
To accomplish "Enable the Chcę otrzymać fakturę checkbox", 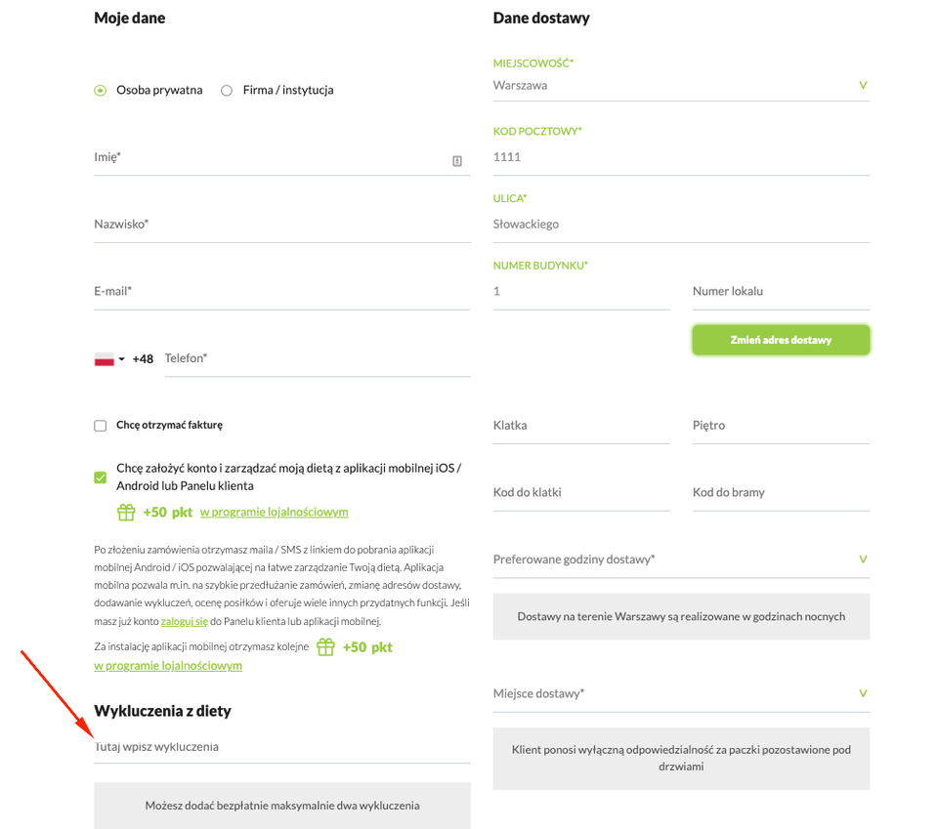I will coord(101,426).
